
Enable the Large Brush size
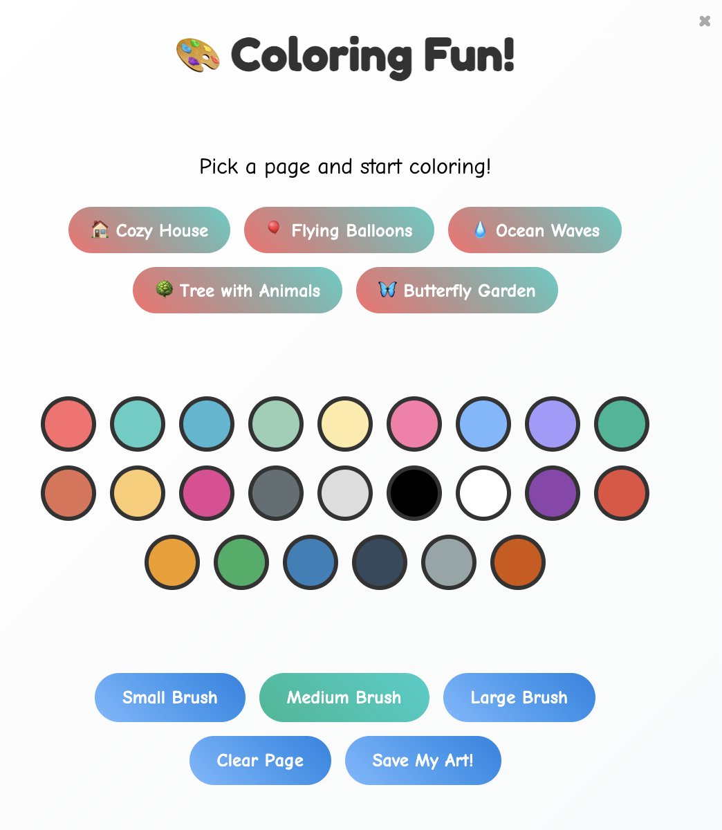click(519, 697)
